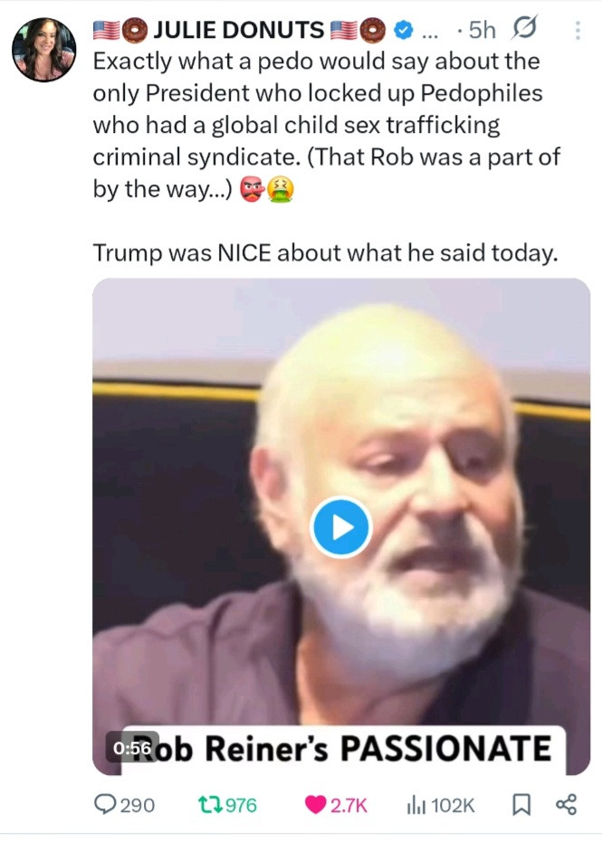Click the 0:56 video duration badge
This screenshot has width=602, height=842.
pyautogui.click(x=133, y=747)
